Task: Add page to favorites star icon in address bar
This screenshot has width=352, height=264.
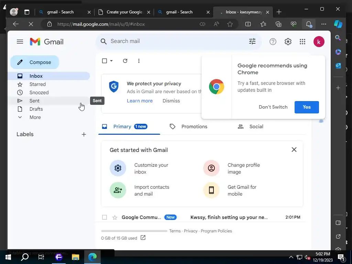Action: click(x=230, y=24)
